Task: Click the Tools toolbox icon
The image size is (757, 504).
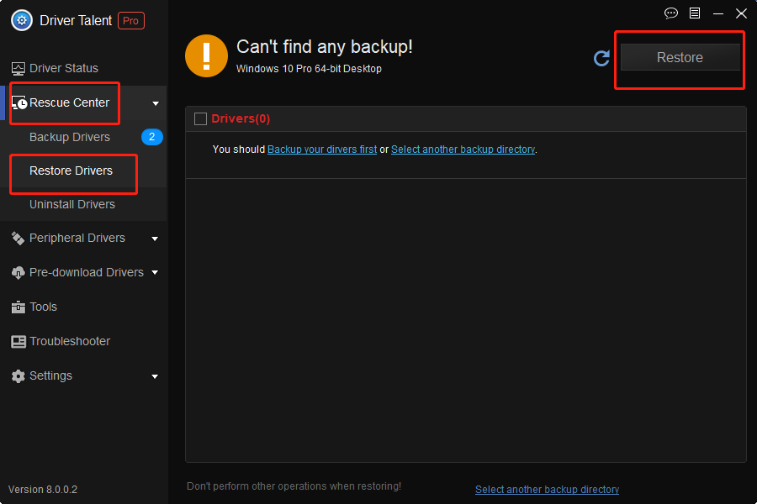Action: pos(19,307)
